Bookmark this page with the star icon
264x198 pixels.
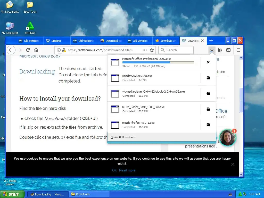[x=152, y=50]
